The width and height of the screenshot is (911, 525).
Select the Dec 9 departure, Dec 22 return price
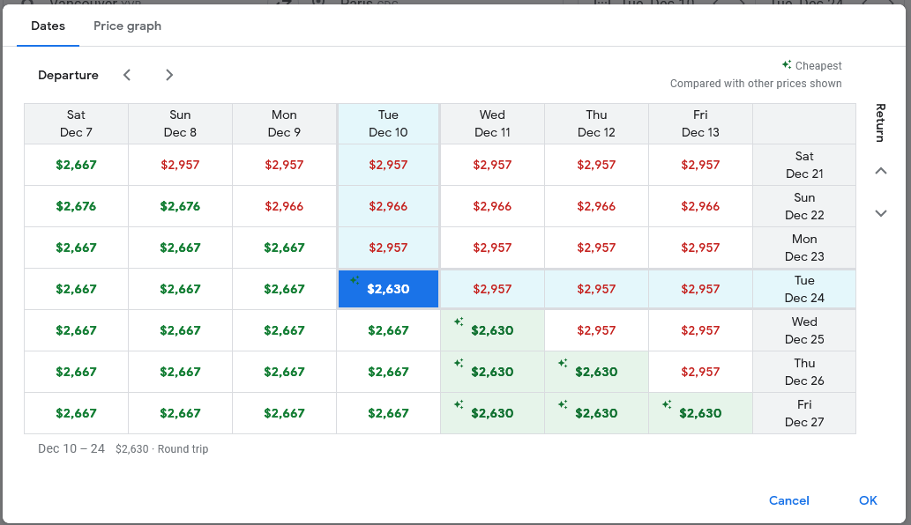click(284, 206)
